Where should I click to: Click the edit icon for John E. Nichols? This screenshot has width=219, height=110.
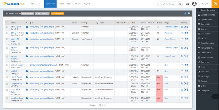[x=185, y=32]
